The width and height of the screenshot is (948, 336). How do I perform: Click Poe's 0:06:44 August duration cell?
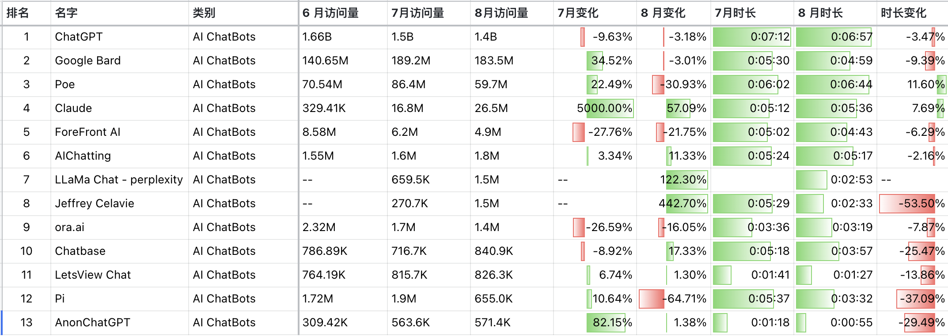tap(835, 85)
